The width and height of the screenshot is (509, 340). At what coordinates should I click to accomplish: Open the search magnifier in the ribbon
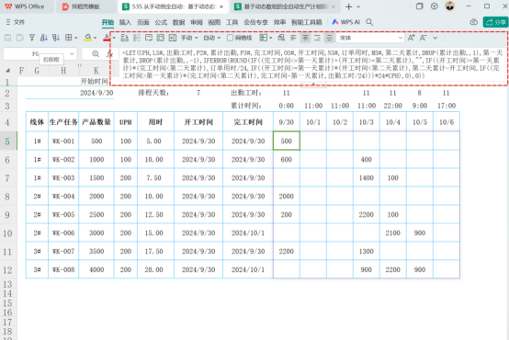pos(369,22)
